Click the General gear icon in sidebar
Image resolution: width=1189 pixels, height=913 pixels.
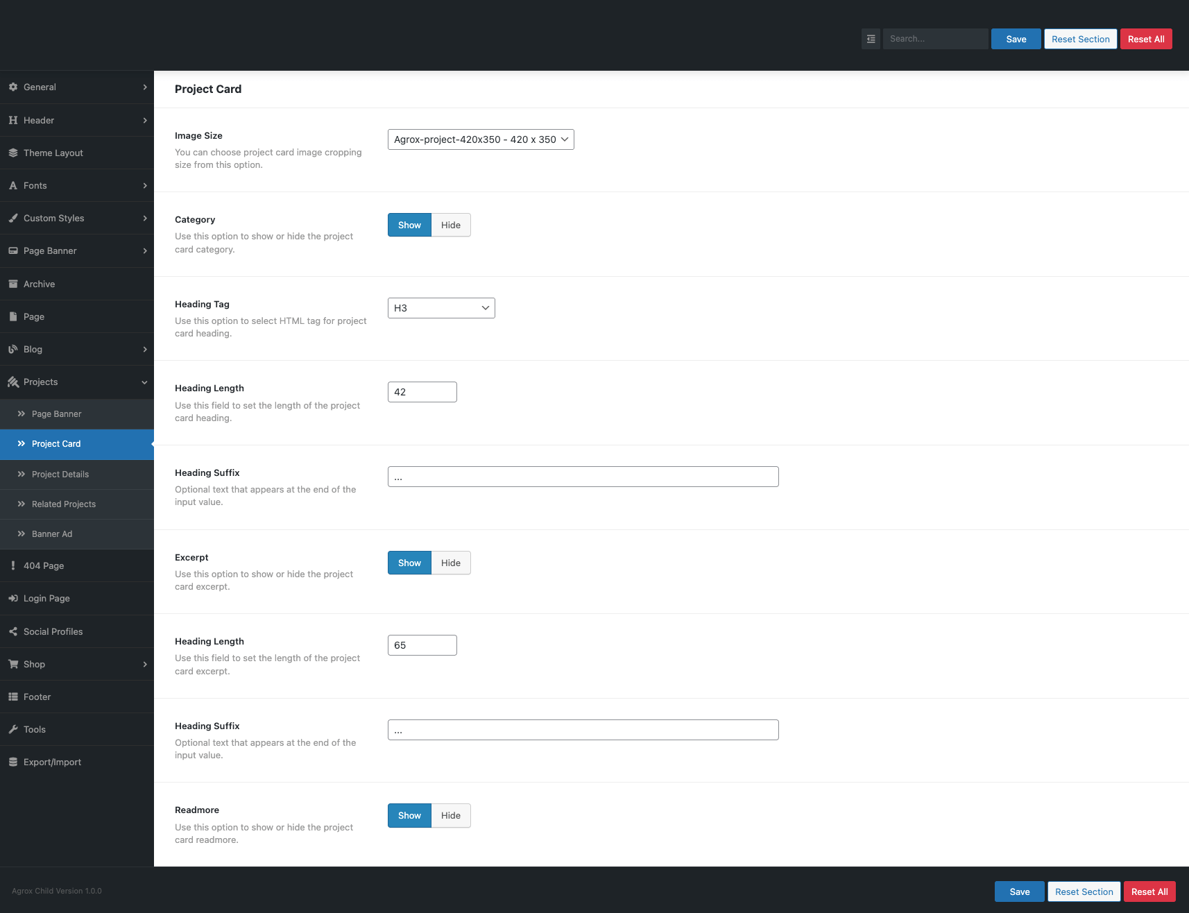coord(13,87)
